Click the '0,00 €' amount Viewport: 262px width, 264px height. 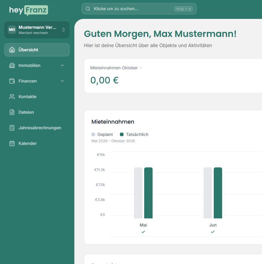(x=105, y=80)
